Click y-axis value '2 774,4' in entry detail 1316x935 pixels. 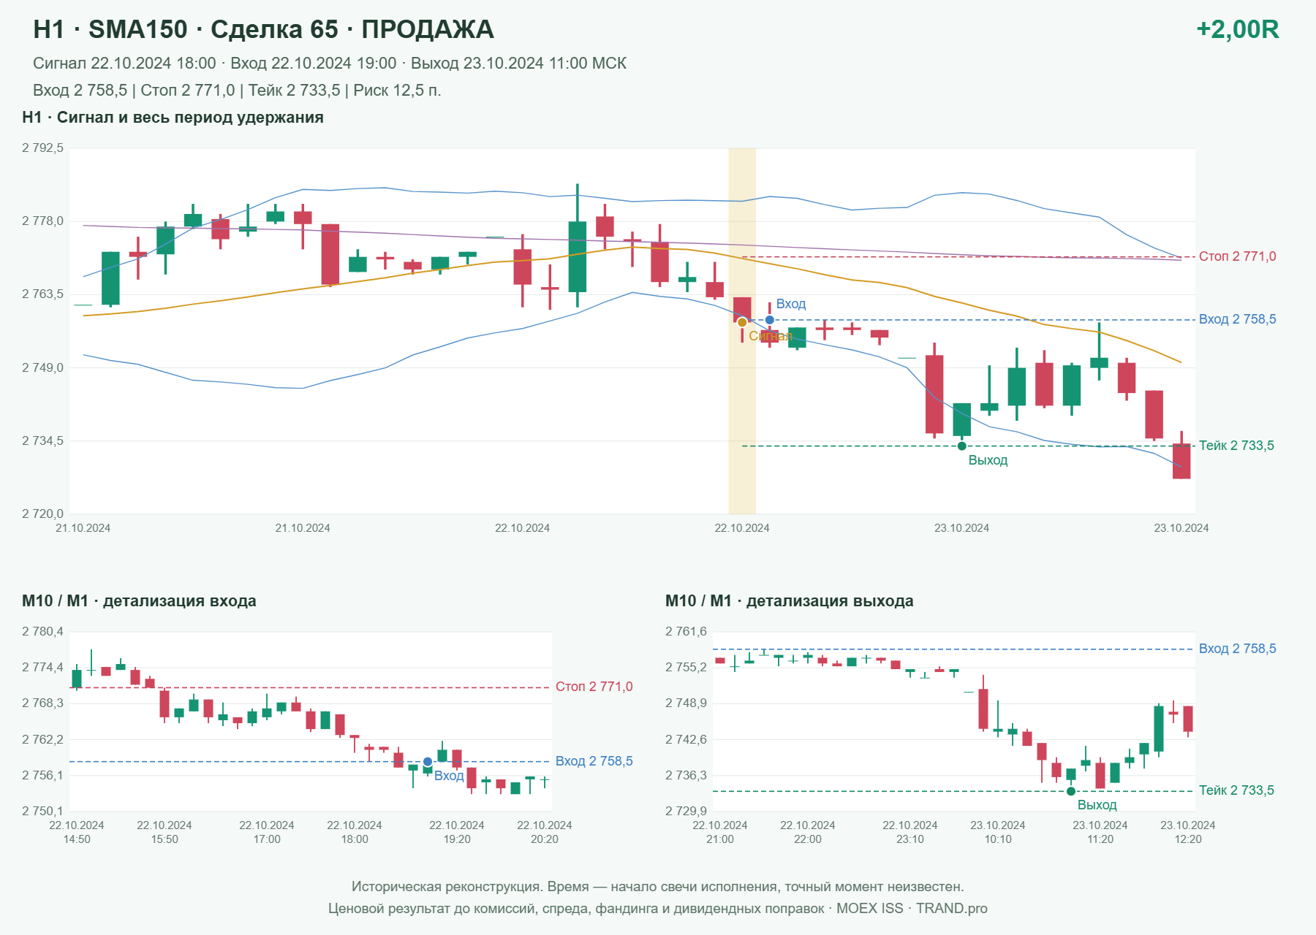click(42, 668)
